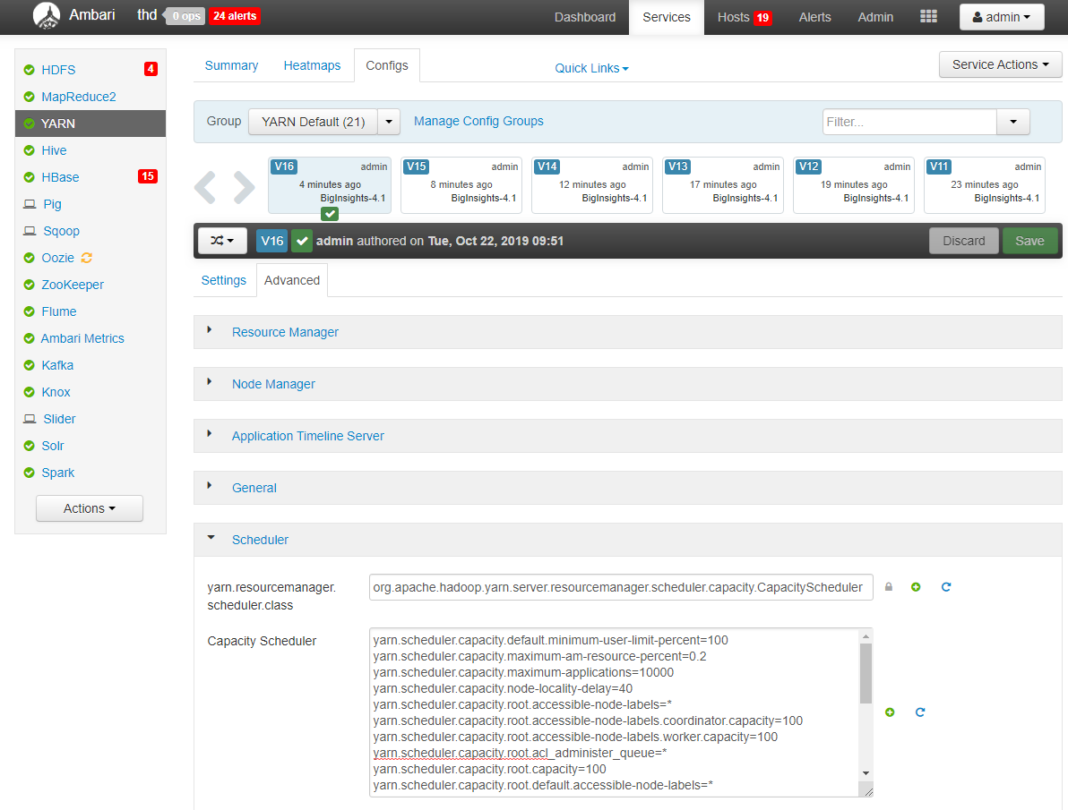
Task: Click the Ambari logo icon
Action: [47, 15]
